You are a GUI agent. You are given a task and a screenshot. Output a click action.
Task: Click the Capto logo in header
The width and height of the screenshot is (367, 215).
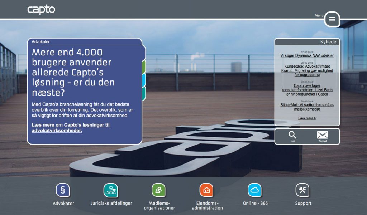pos(41,10)
